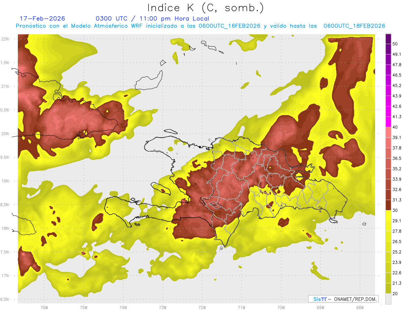Click the '76W' longitude label
Screen dimensions: 404x312
(44, 307)
